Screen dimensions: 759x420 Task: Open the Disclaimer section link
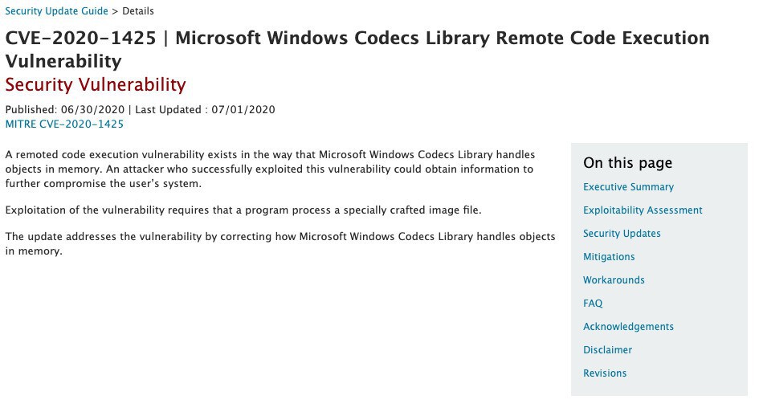click(607, 350)
